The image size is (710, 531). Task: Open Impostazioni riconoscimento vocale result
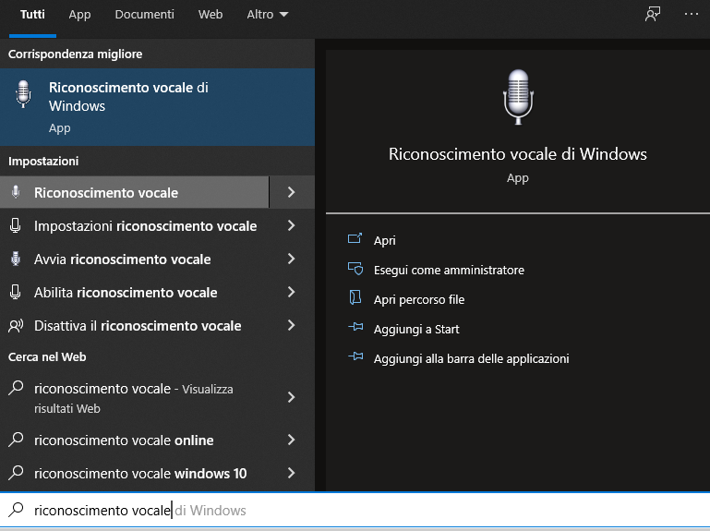click(x=135, y=225)
